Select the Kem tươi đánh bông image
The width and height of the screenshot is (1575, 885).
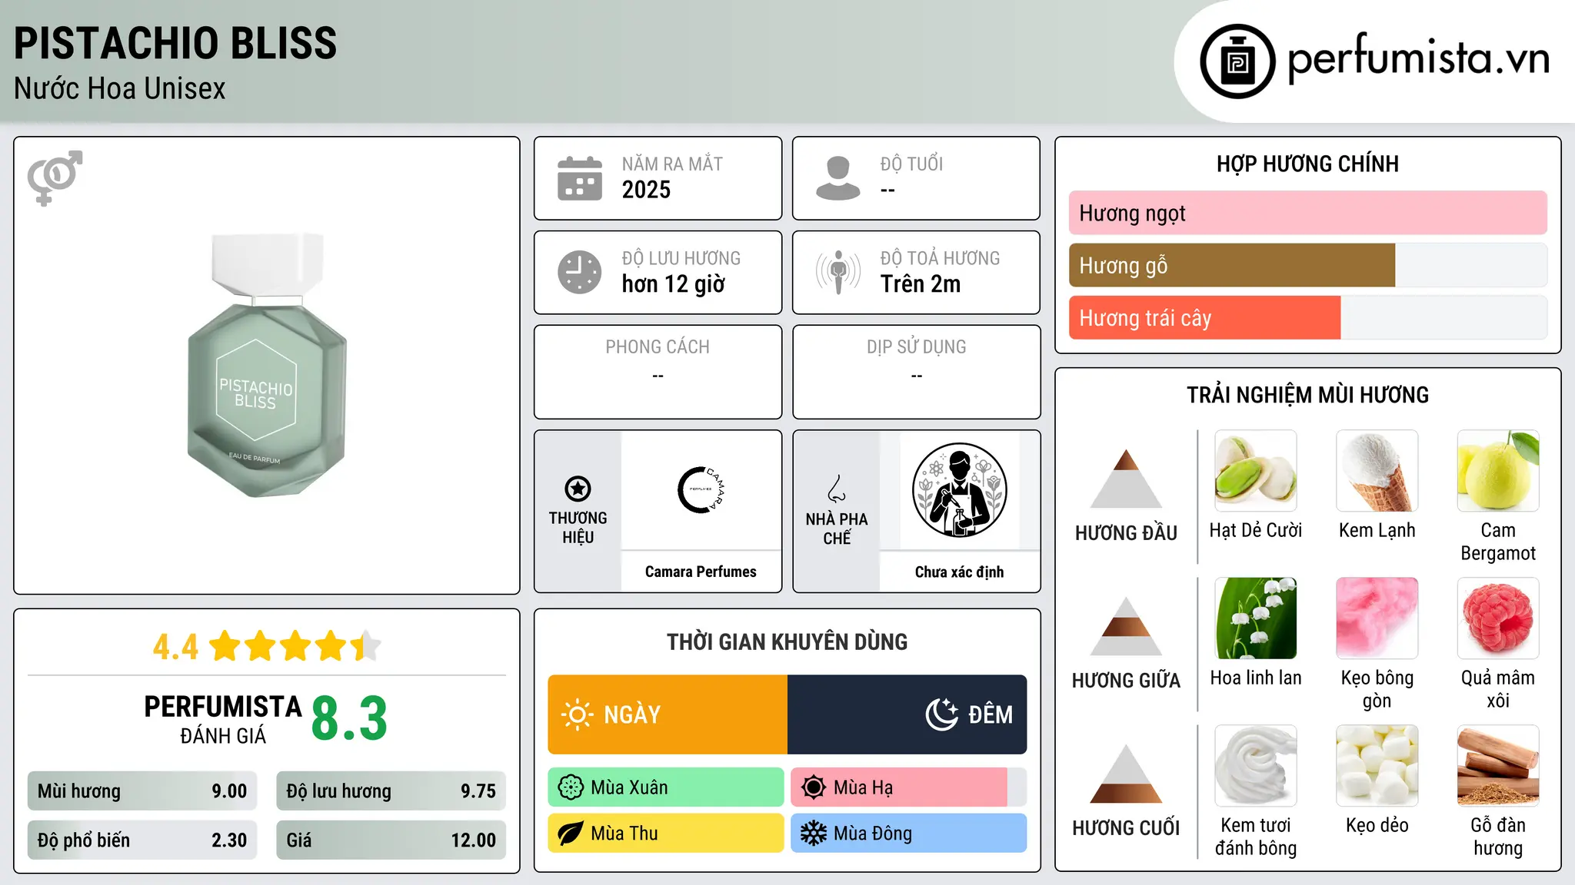pos(1256,766)
